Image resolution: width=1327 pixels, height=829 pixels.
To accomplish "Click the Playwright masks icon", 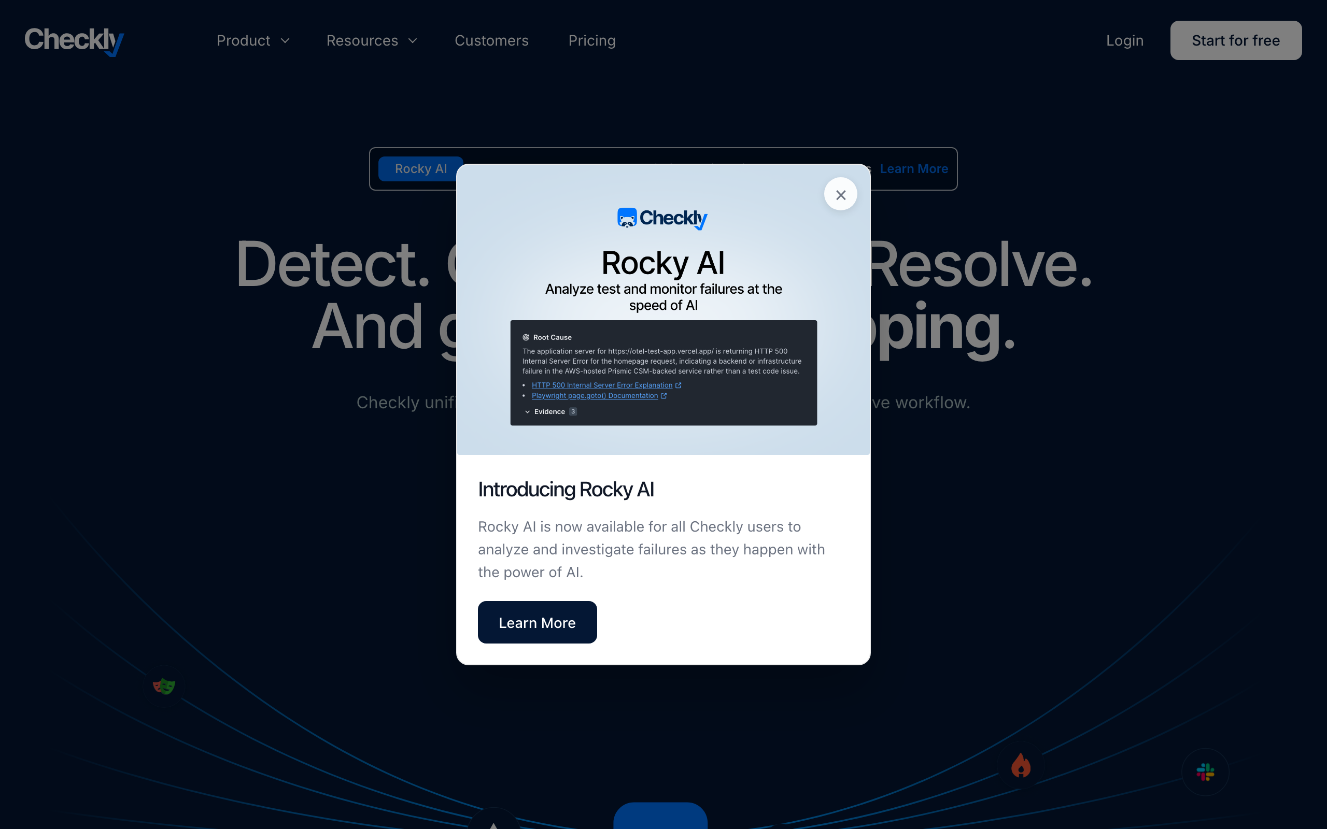I will pyautogui.click(x=163, y=685).
